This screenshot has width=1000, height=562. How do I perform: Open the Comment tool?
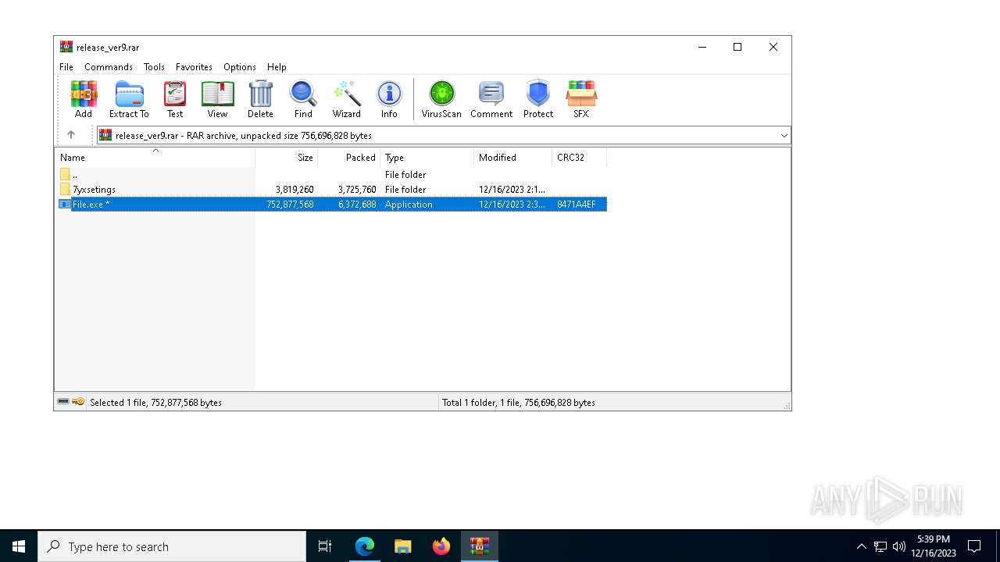click(x=491, y=98)
